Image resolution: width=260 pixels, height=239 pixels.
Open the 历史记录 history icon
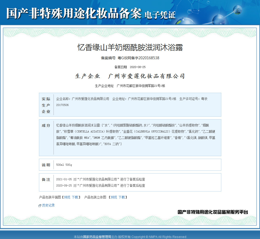[40, 206]
